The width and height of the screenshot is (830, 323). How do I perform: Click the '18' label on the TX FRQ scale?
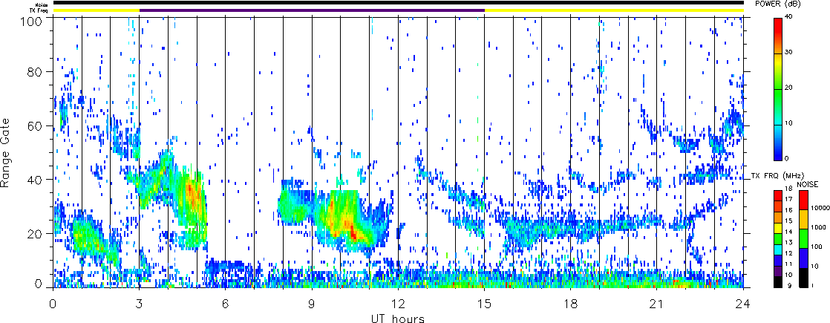point(788,189)
